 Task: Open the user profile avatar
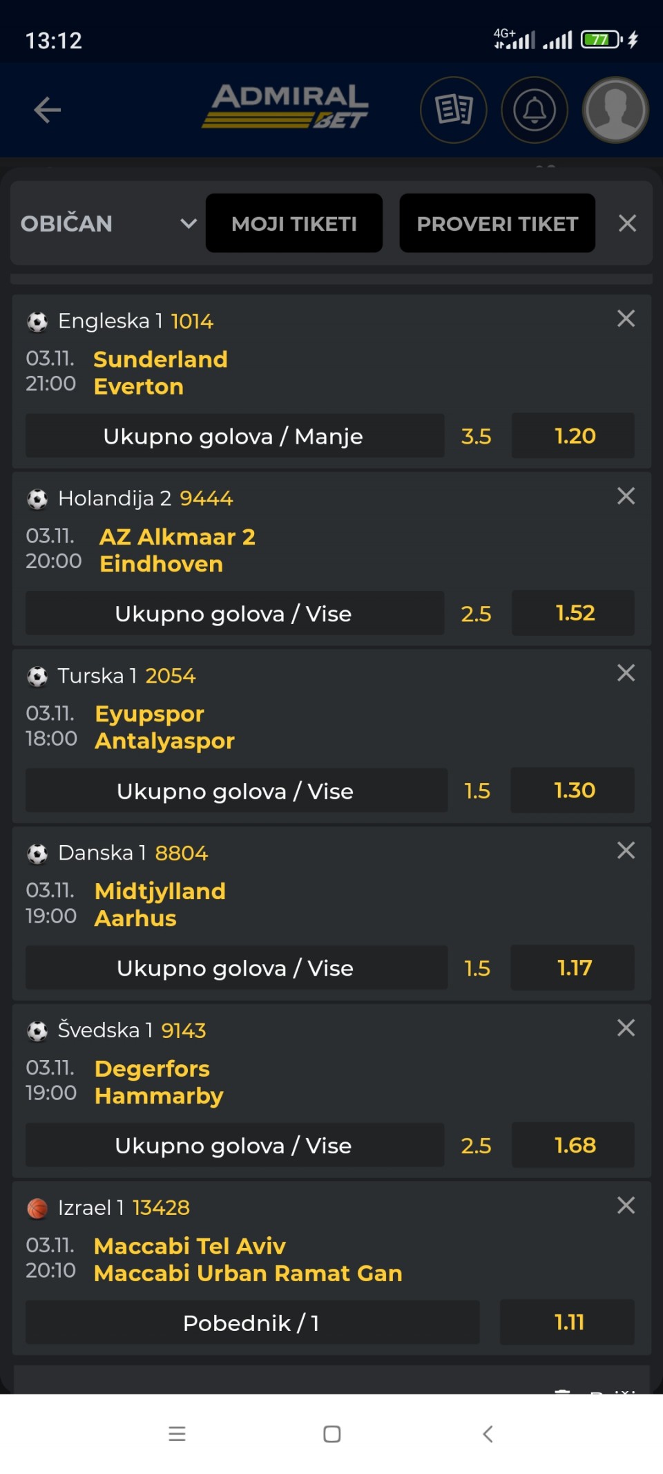point(615,110)
